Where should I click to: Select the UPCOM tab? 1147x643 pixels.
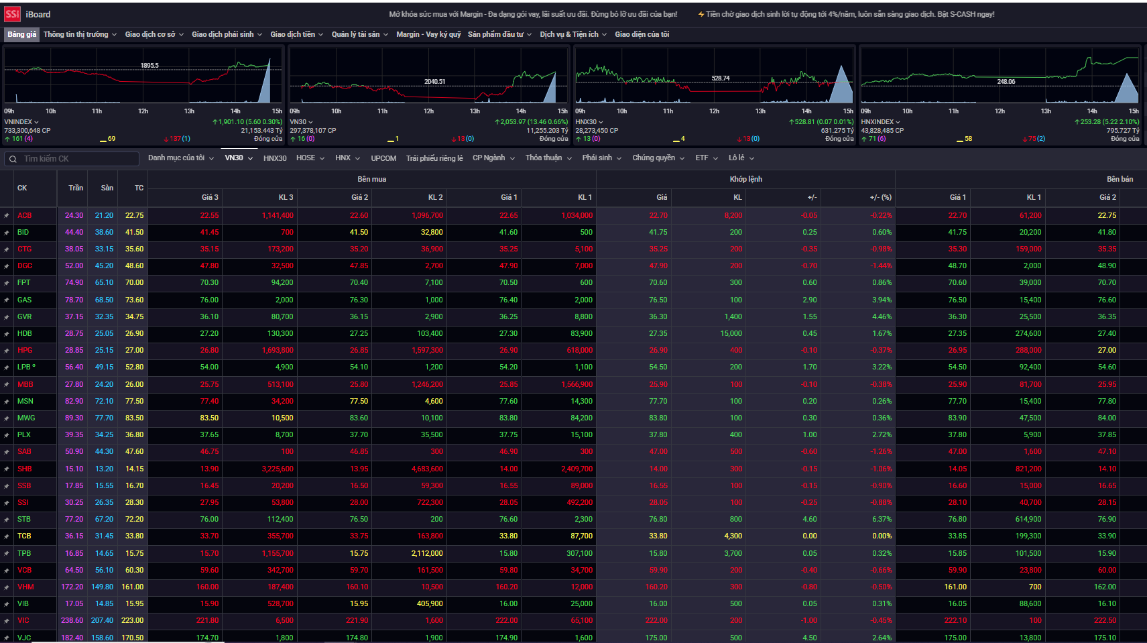tap(383, 158)
